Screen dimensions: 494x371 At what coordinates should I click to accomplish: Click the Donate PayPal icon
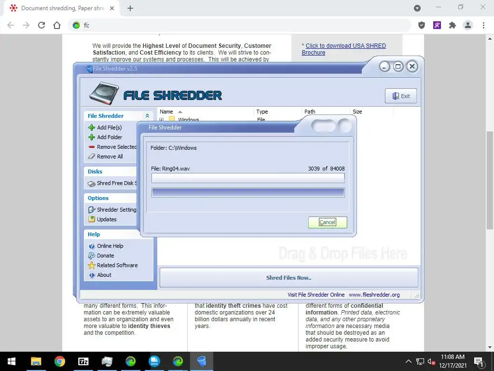92,256
